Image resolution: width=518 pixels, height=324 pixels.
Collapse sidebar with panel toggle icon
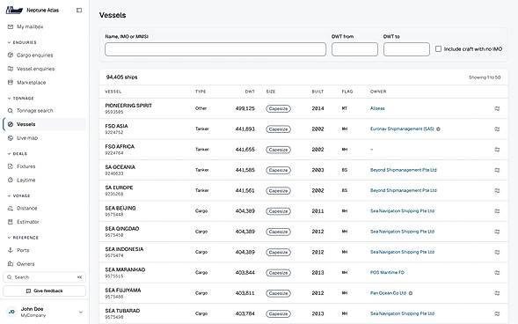click(79, 11)
